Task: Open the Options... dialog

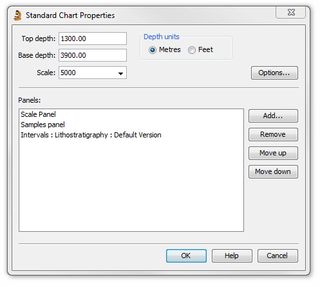Action: (x=274, y=73)
